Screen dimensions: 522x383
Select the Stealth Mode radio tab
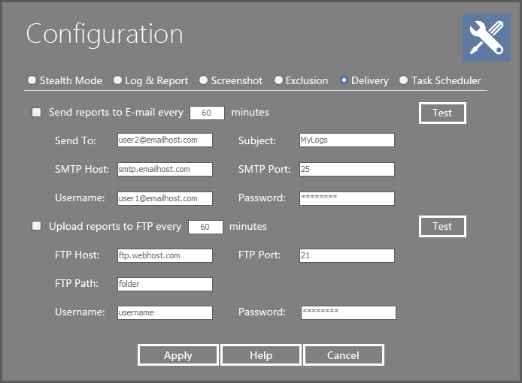point(32,80)
